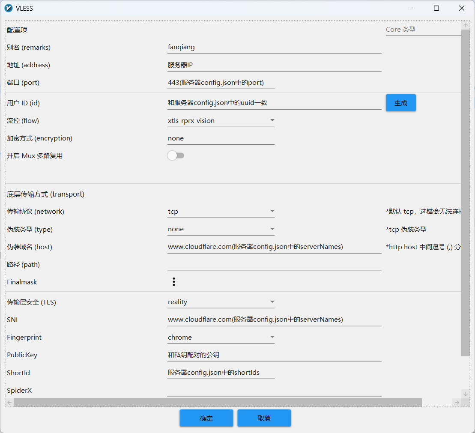Click the port input field
Screen dimensions: 475x433
pyautogui.click(x=221, y=83)
